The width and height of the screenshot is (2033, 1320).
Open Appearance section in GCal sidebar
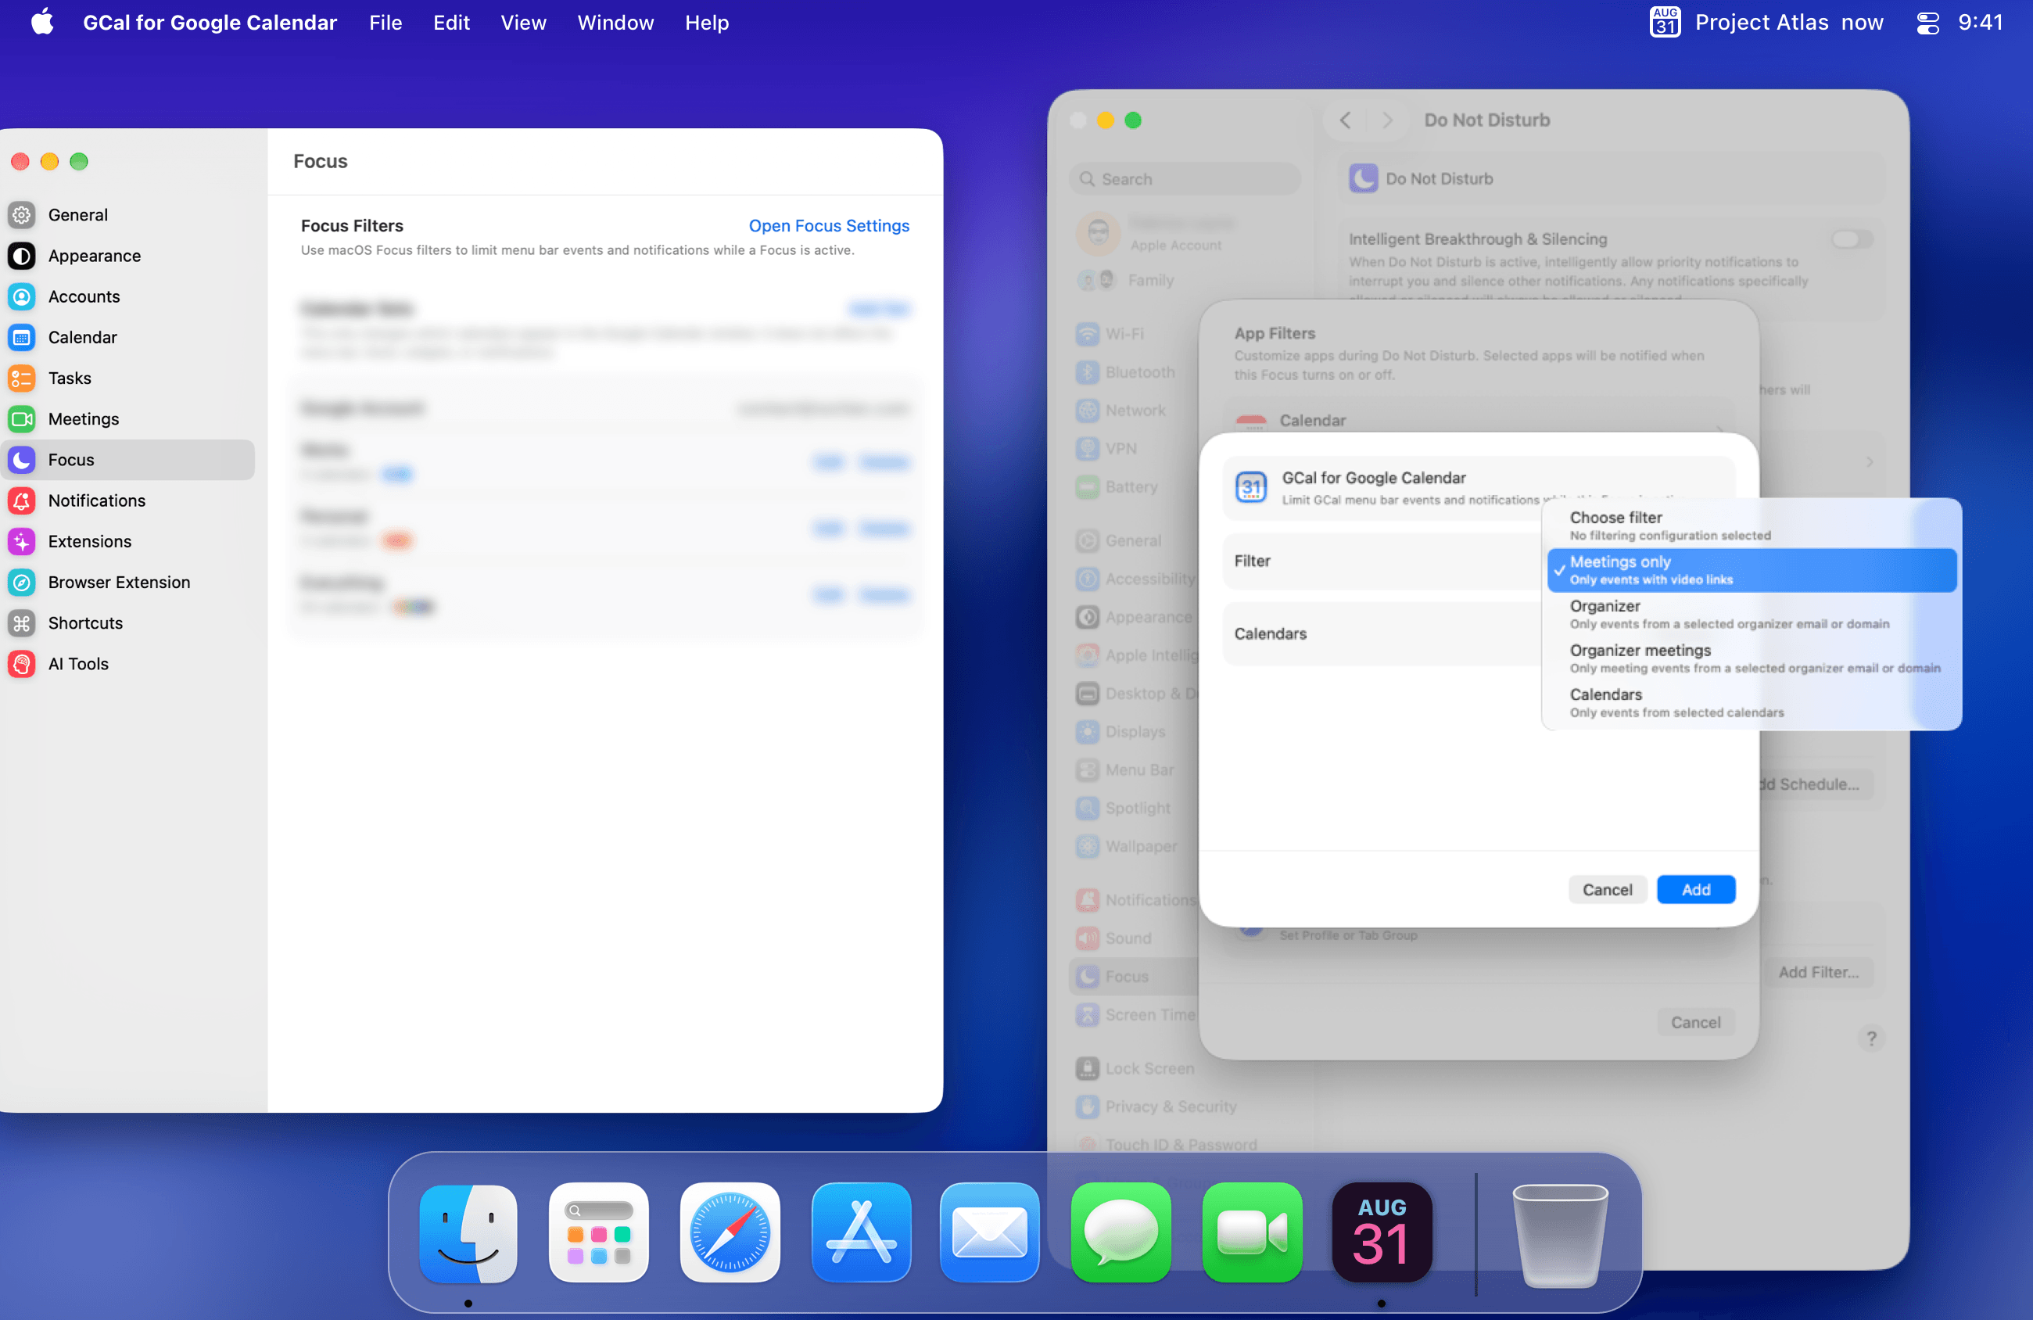point(128,256)
